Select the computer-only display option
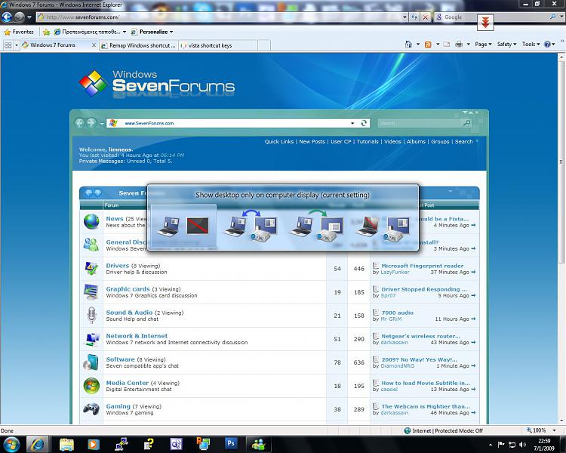566x453 pixels. [183, 226]
